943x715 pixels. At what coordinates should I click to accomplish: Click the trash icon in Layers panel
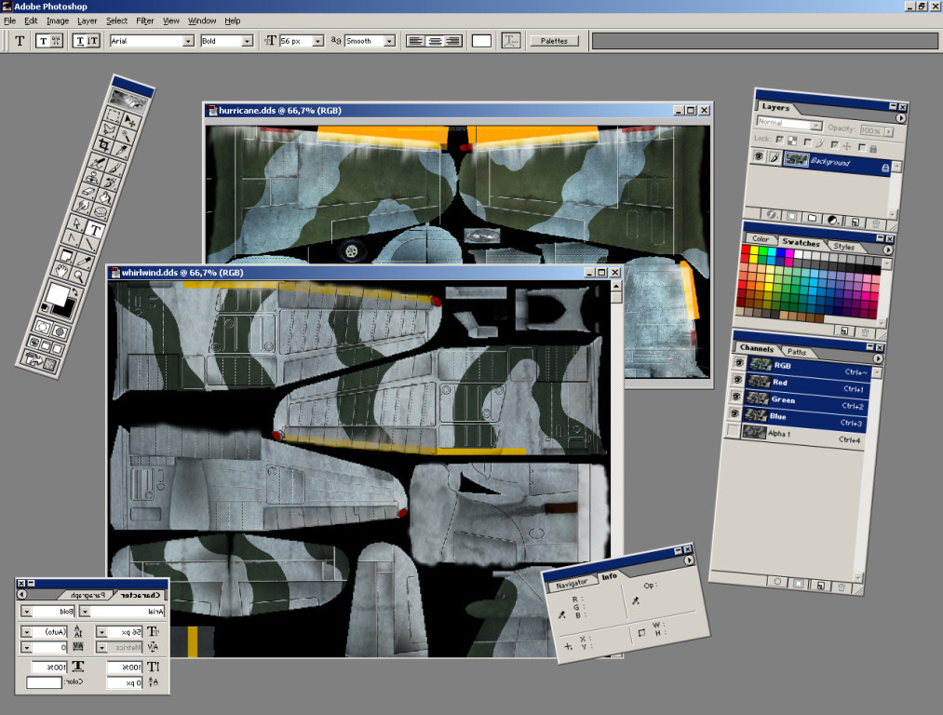tap(876, 223)
